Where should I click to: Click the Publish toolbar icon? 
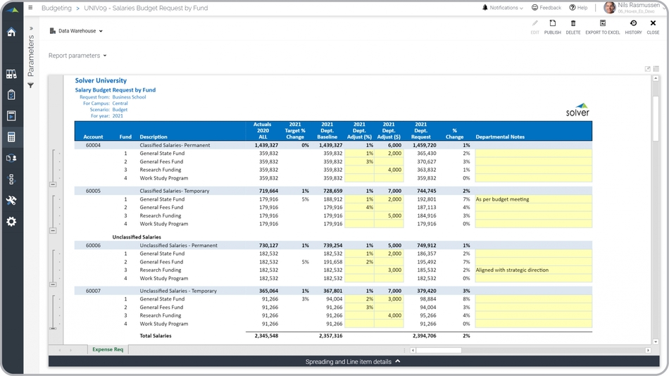553,27
